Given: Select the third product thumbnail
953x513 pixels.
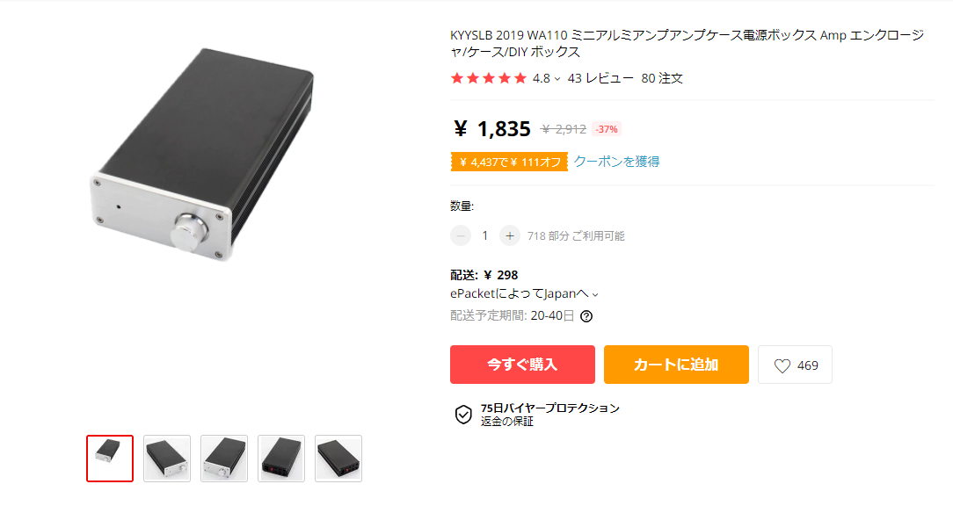Looking at the screenshot, I should [x=224, y=459].
